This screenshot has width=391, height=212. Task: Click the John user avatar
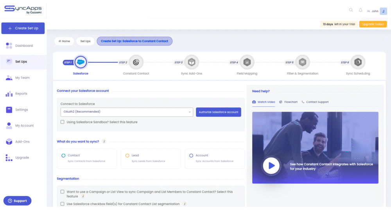(x=383, y=11)
